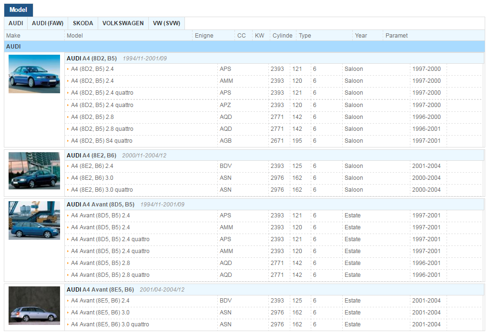Click orange arrow beside A4 (8D2, B5) 2.8
The image size is (489, 333).
click(68, 117)
